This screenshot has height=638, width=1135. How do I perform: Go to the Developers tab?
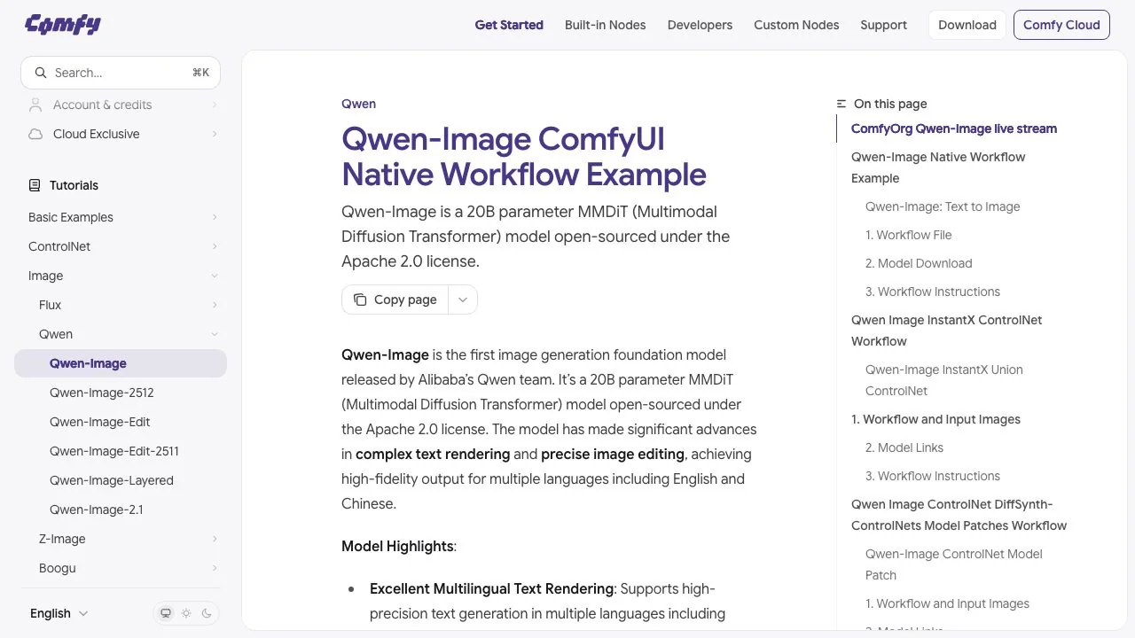click(701, 25)
